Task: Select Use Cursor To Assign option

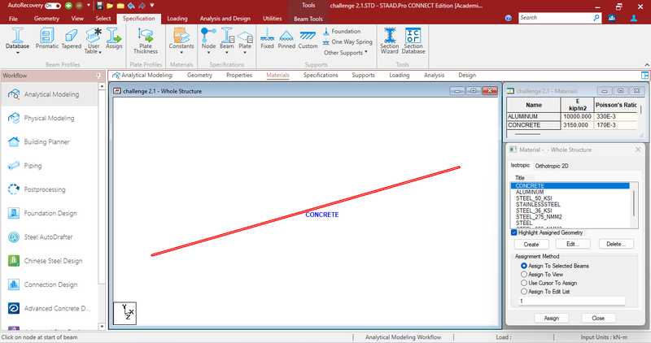Action: pyautogui.click(x=524, y=283)
